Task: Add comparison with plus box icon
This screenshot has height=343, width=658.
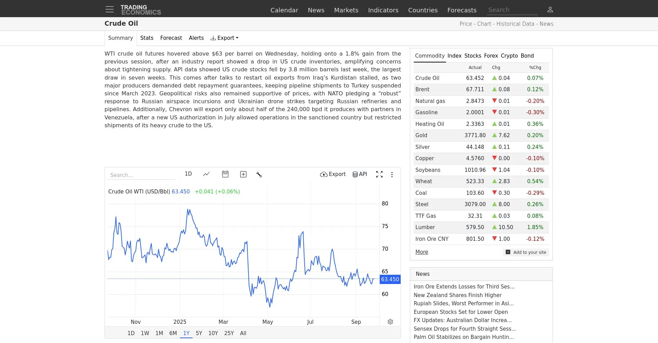Action: [243, 174]
